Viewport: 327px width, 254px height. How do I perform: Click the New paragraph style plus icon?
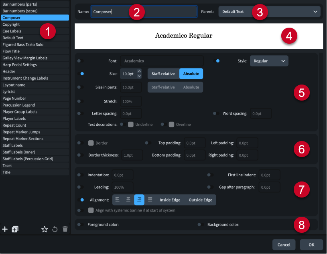(5, 229)
